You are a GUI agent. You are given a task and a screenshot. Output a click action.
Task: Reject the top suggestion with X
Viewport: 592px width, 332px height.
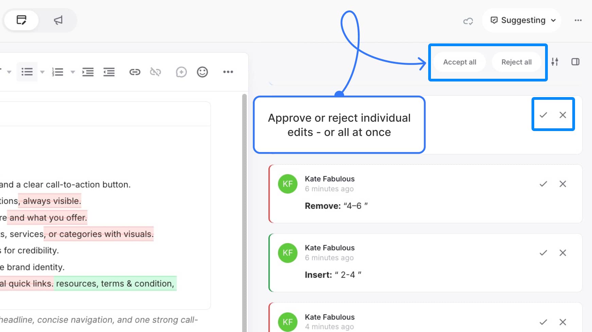pos(563,115)
